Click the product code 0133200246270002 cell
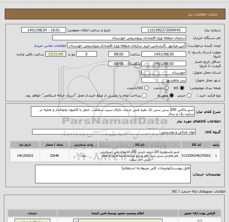 tap(196, 156)
